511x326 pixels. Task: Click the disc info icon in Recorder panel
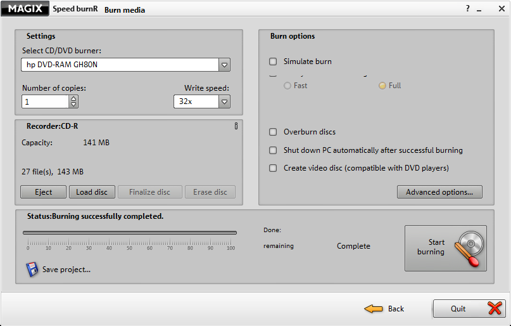(x=236, y=126)
